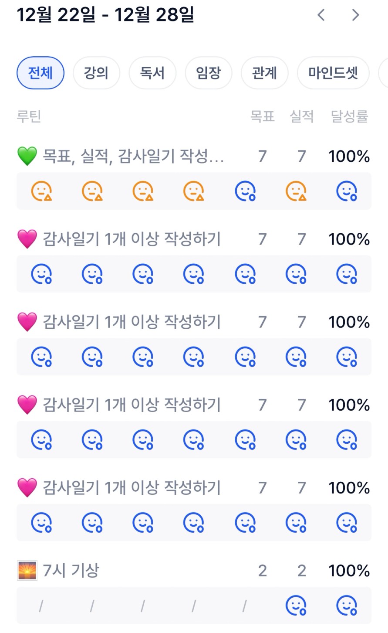Click the 12월 22일 - 12월 28일 date range

coord(105,15)
